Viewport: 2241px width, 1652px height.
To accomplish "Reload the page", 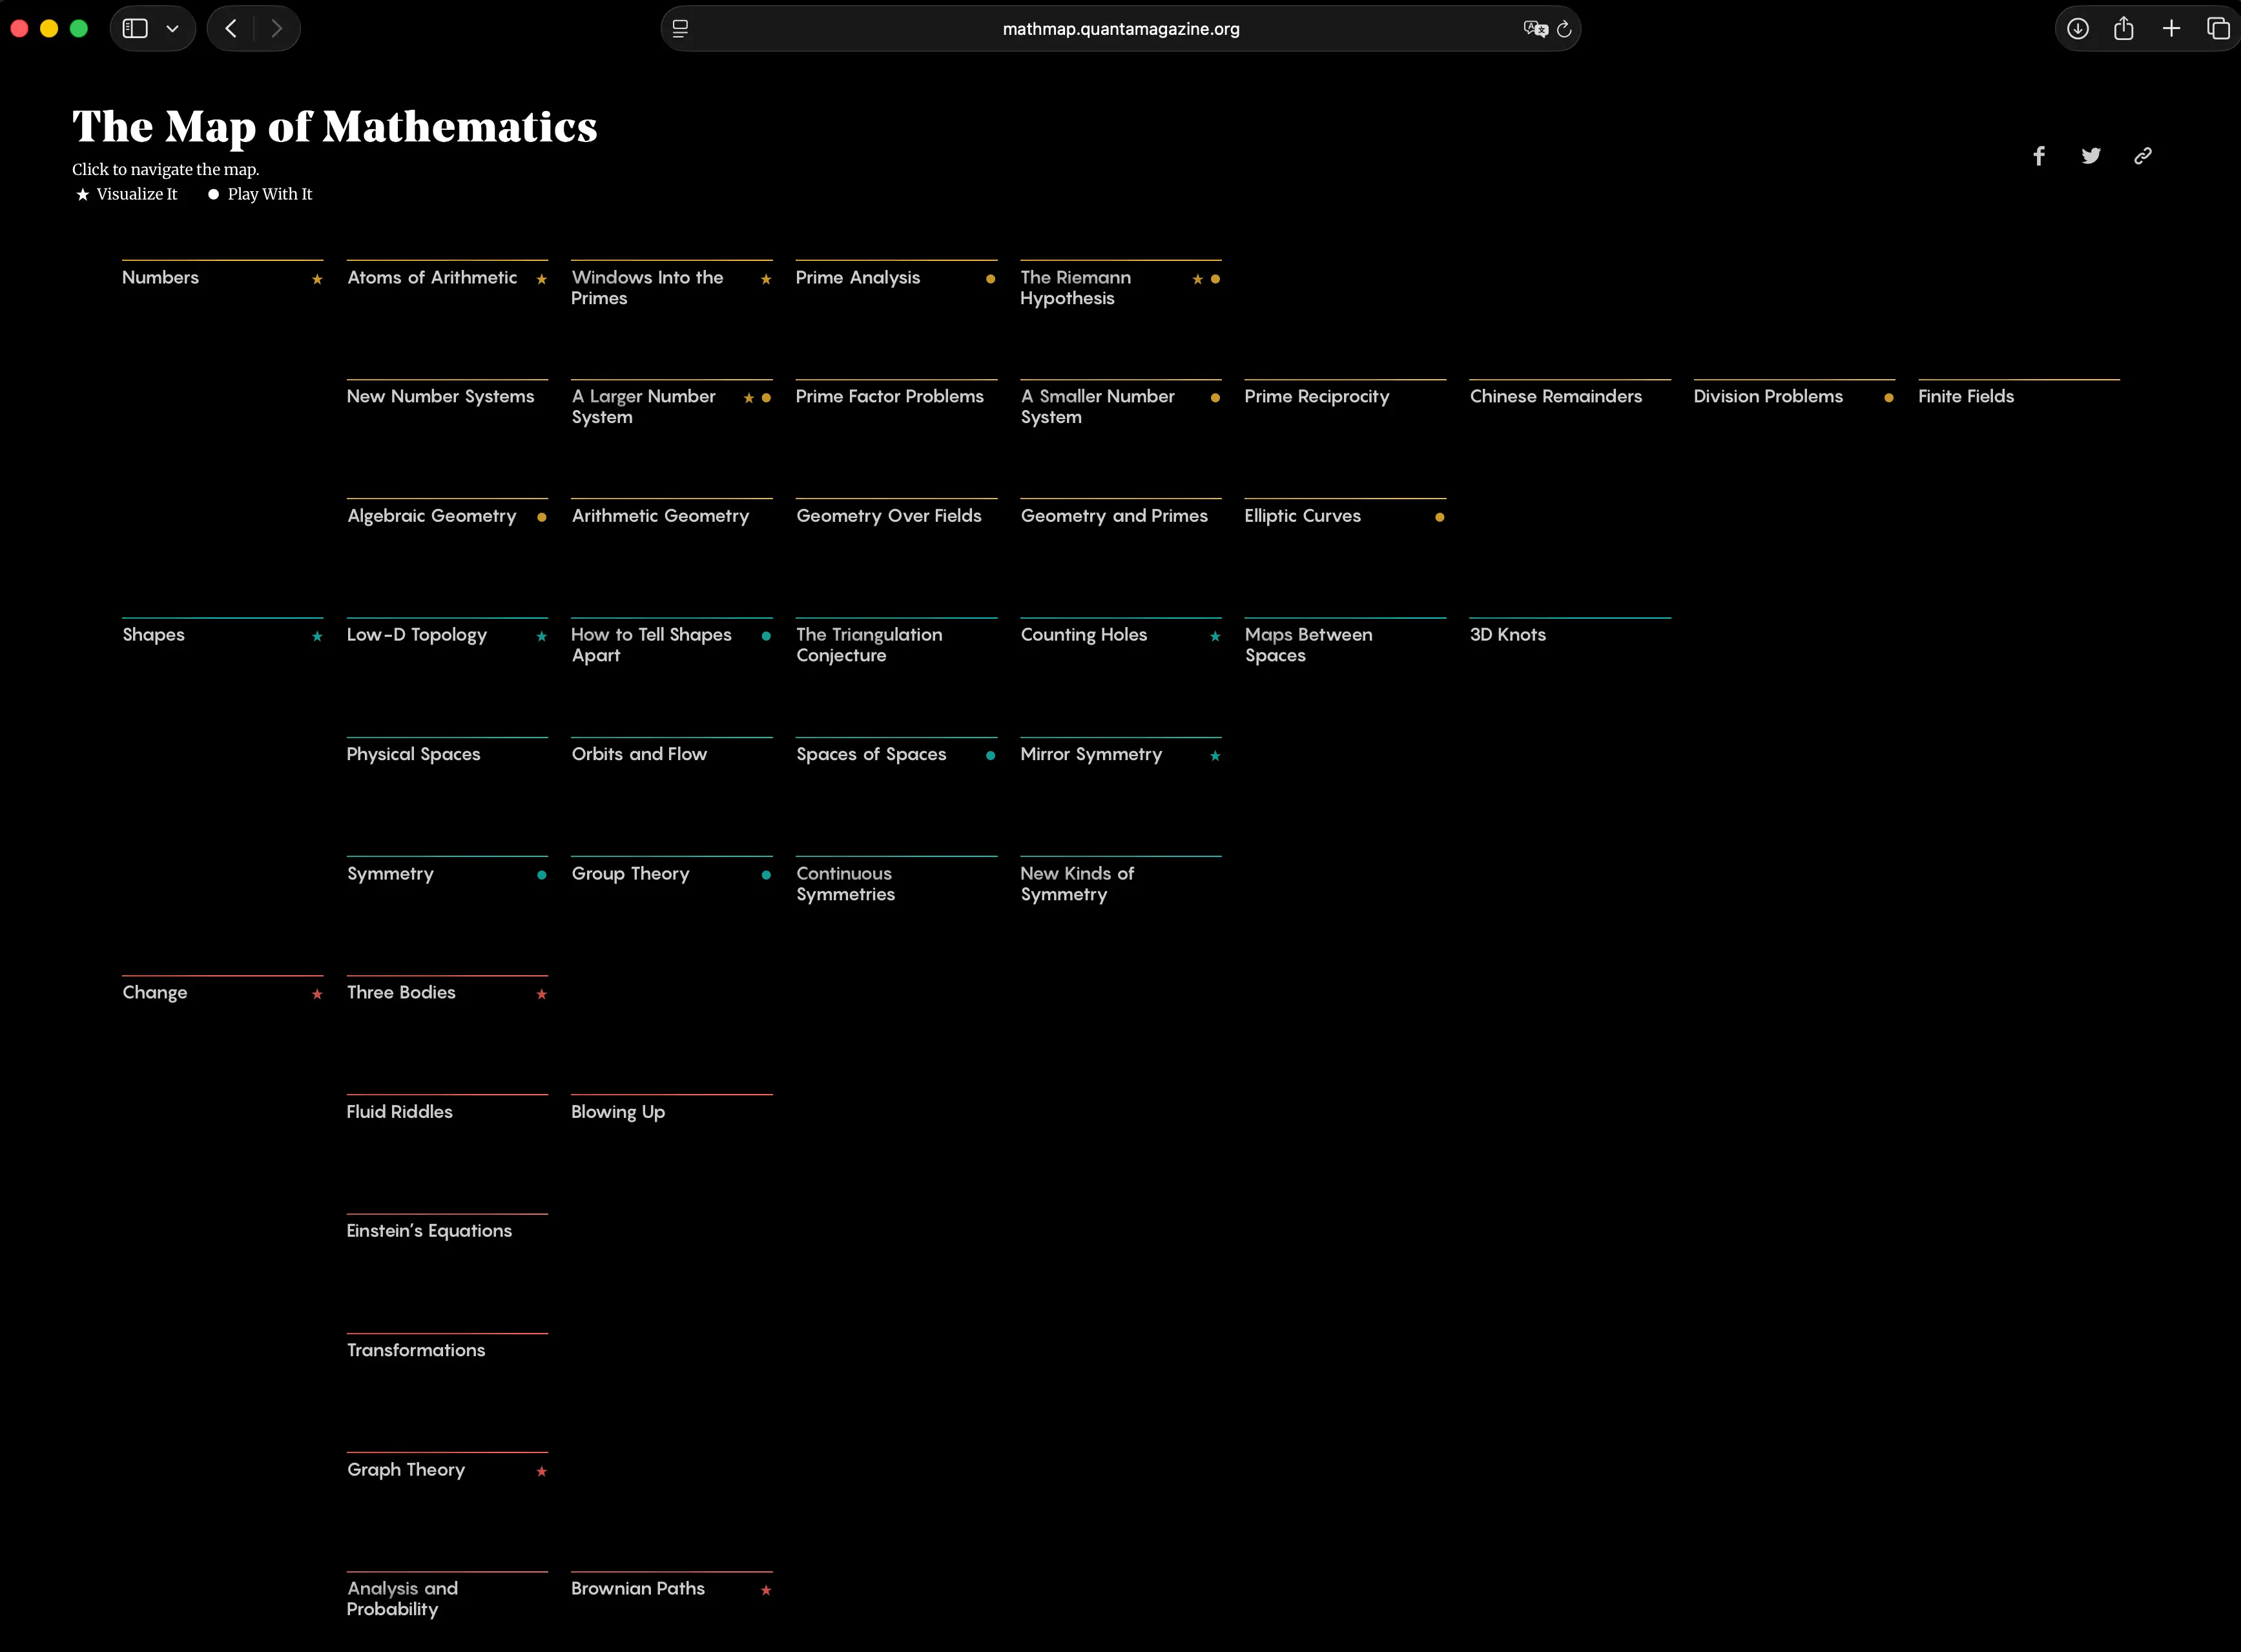I will (x=1564, y=29).
